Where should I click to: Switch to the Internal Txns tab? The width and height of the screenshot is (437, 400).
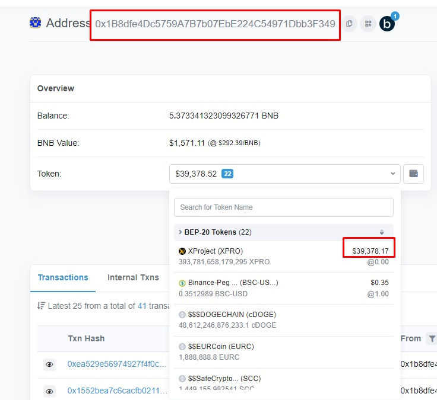coord(133,277)
